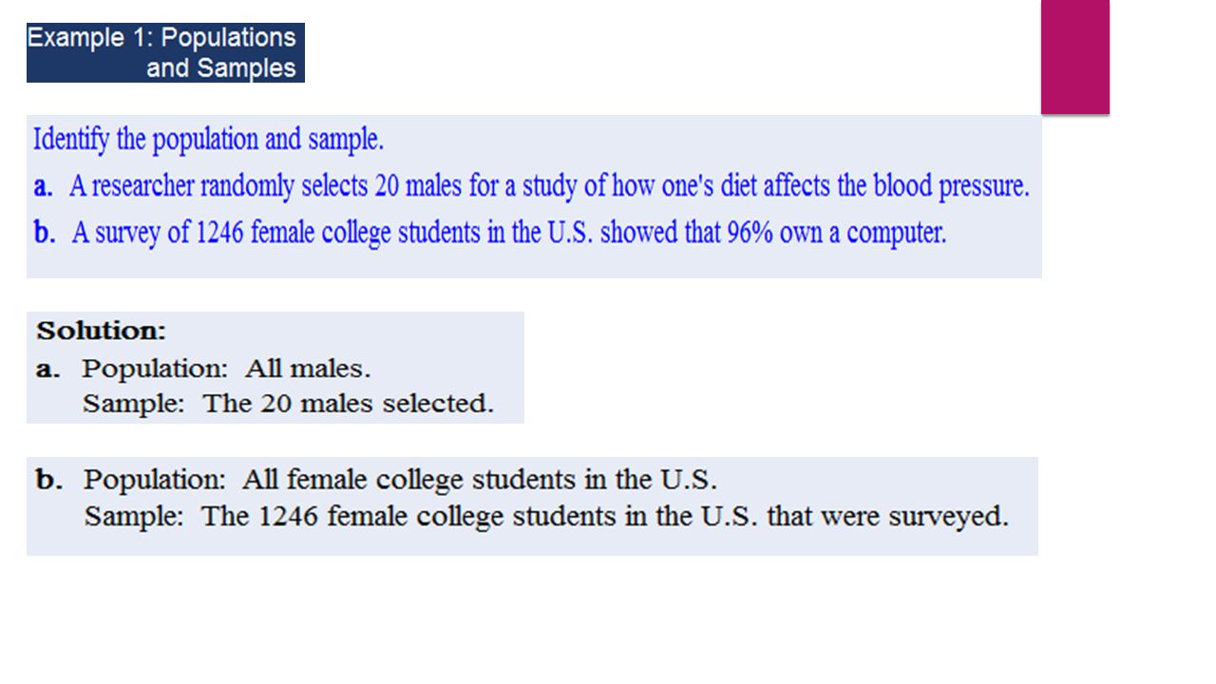Screen dimensions: 1216x684
Task: Click the bold 'Solution:' heading
Action: coord(102,332)
